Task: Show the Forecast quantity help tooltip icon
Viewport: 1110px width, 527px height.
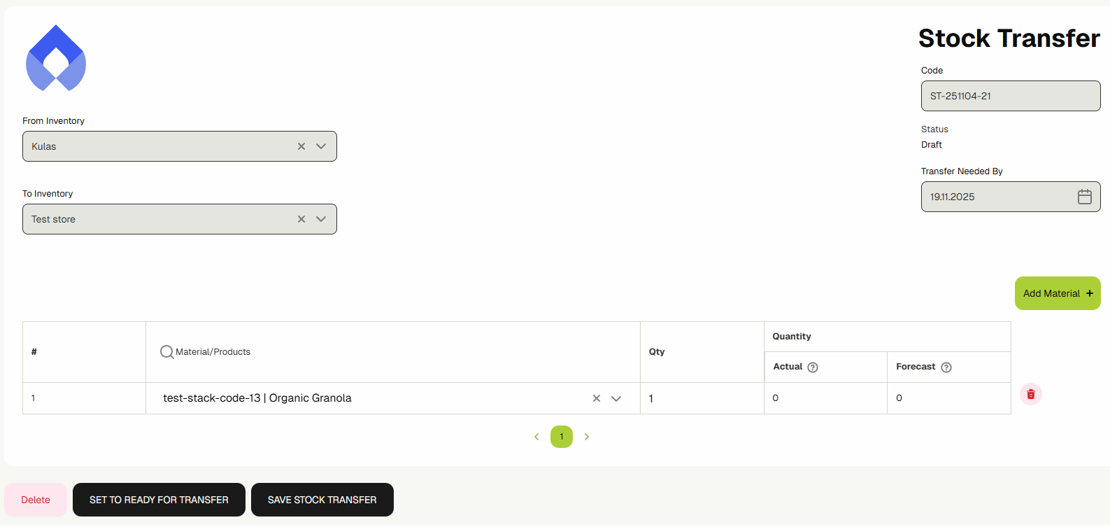Action: pyautogui.click(x=946, y=367)
